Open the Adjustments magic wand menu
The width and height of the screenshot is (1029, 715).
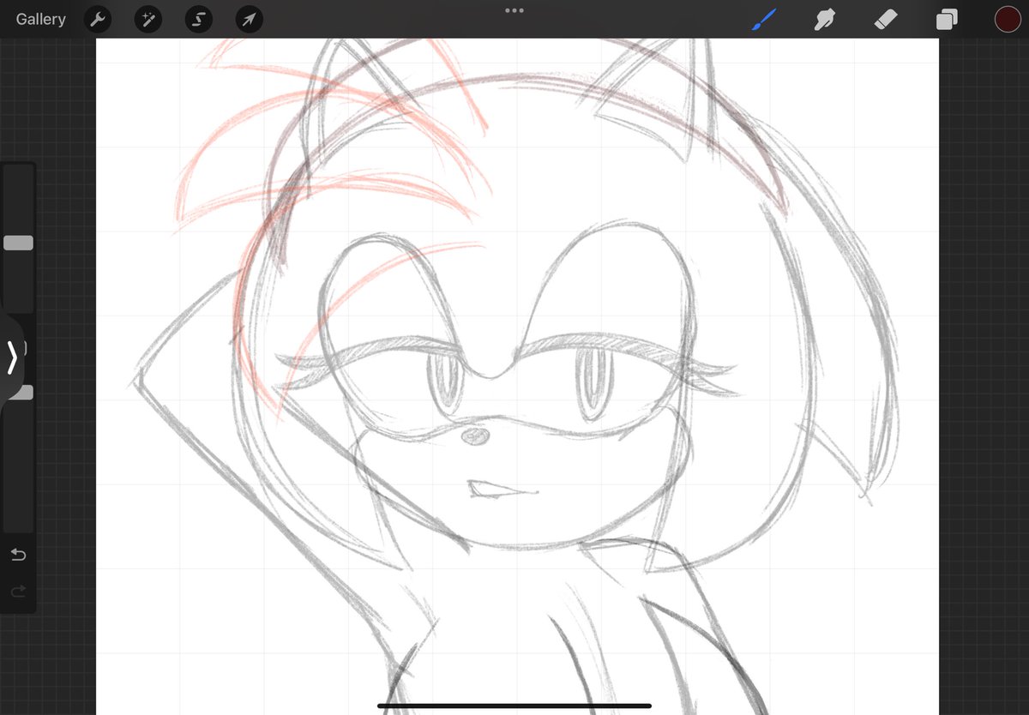pos(148,19)
